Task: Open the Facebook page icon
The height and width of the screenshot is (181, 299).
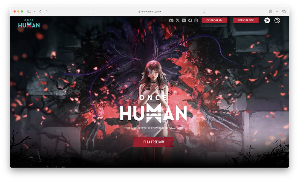Action: [190, 20]
